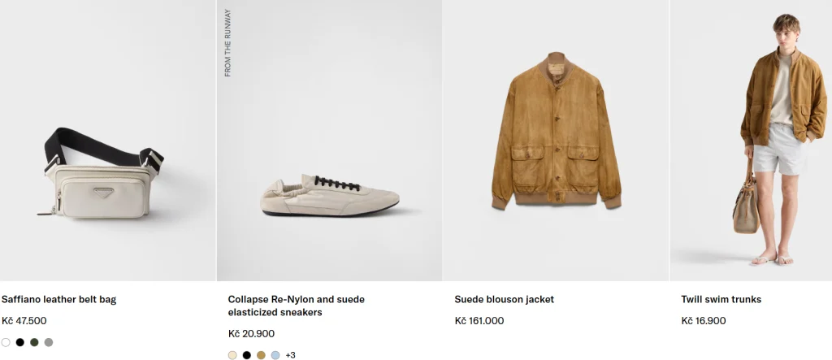Screen dimensions: 832x360
Task: Choose dark green swatch for belt bag
Action: 34,342
